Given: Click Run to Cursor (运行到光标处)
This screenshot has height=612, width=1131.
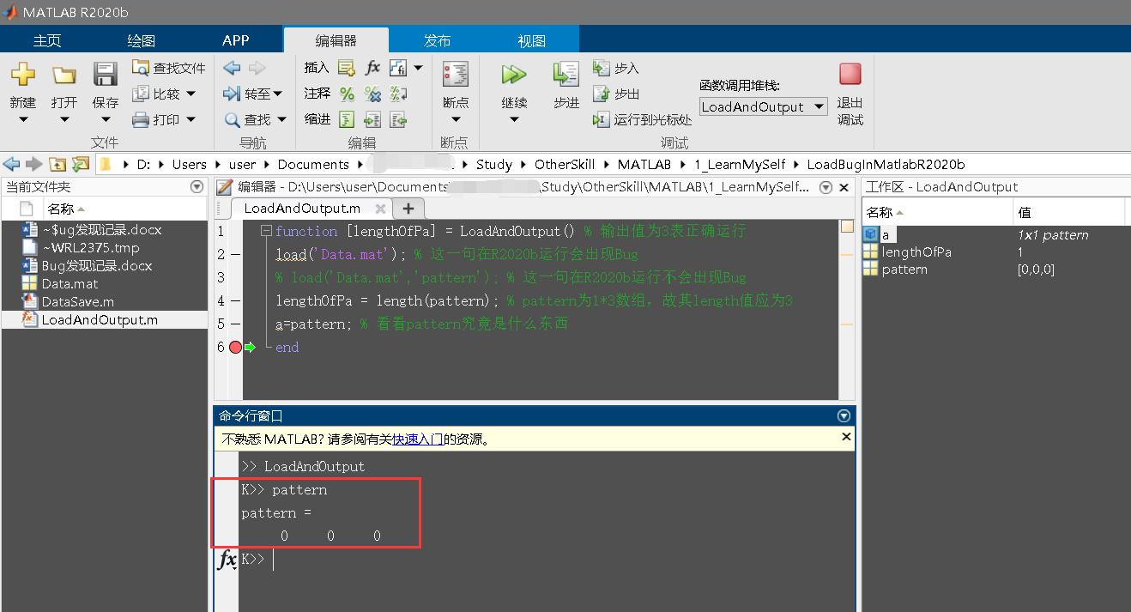Looking at the screenshot, I should [642, 120].
